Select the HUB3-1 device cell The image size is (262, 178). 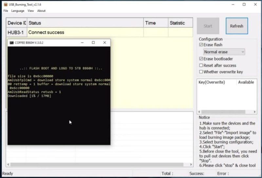point(17,32)
